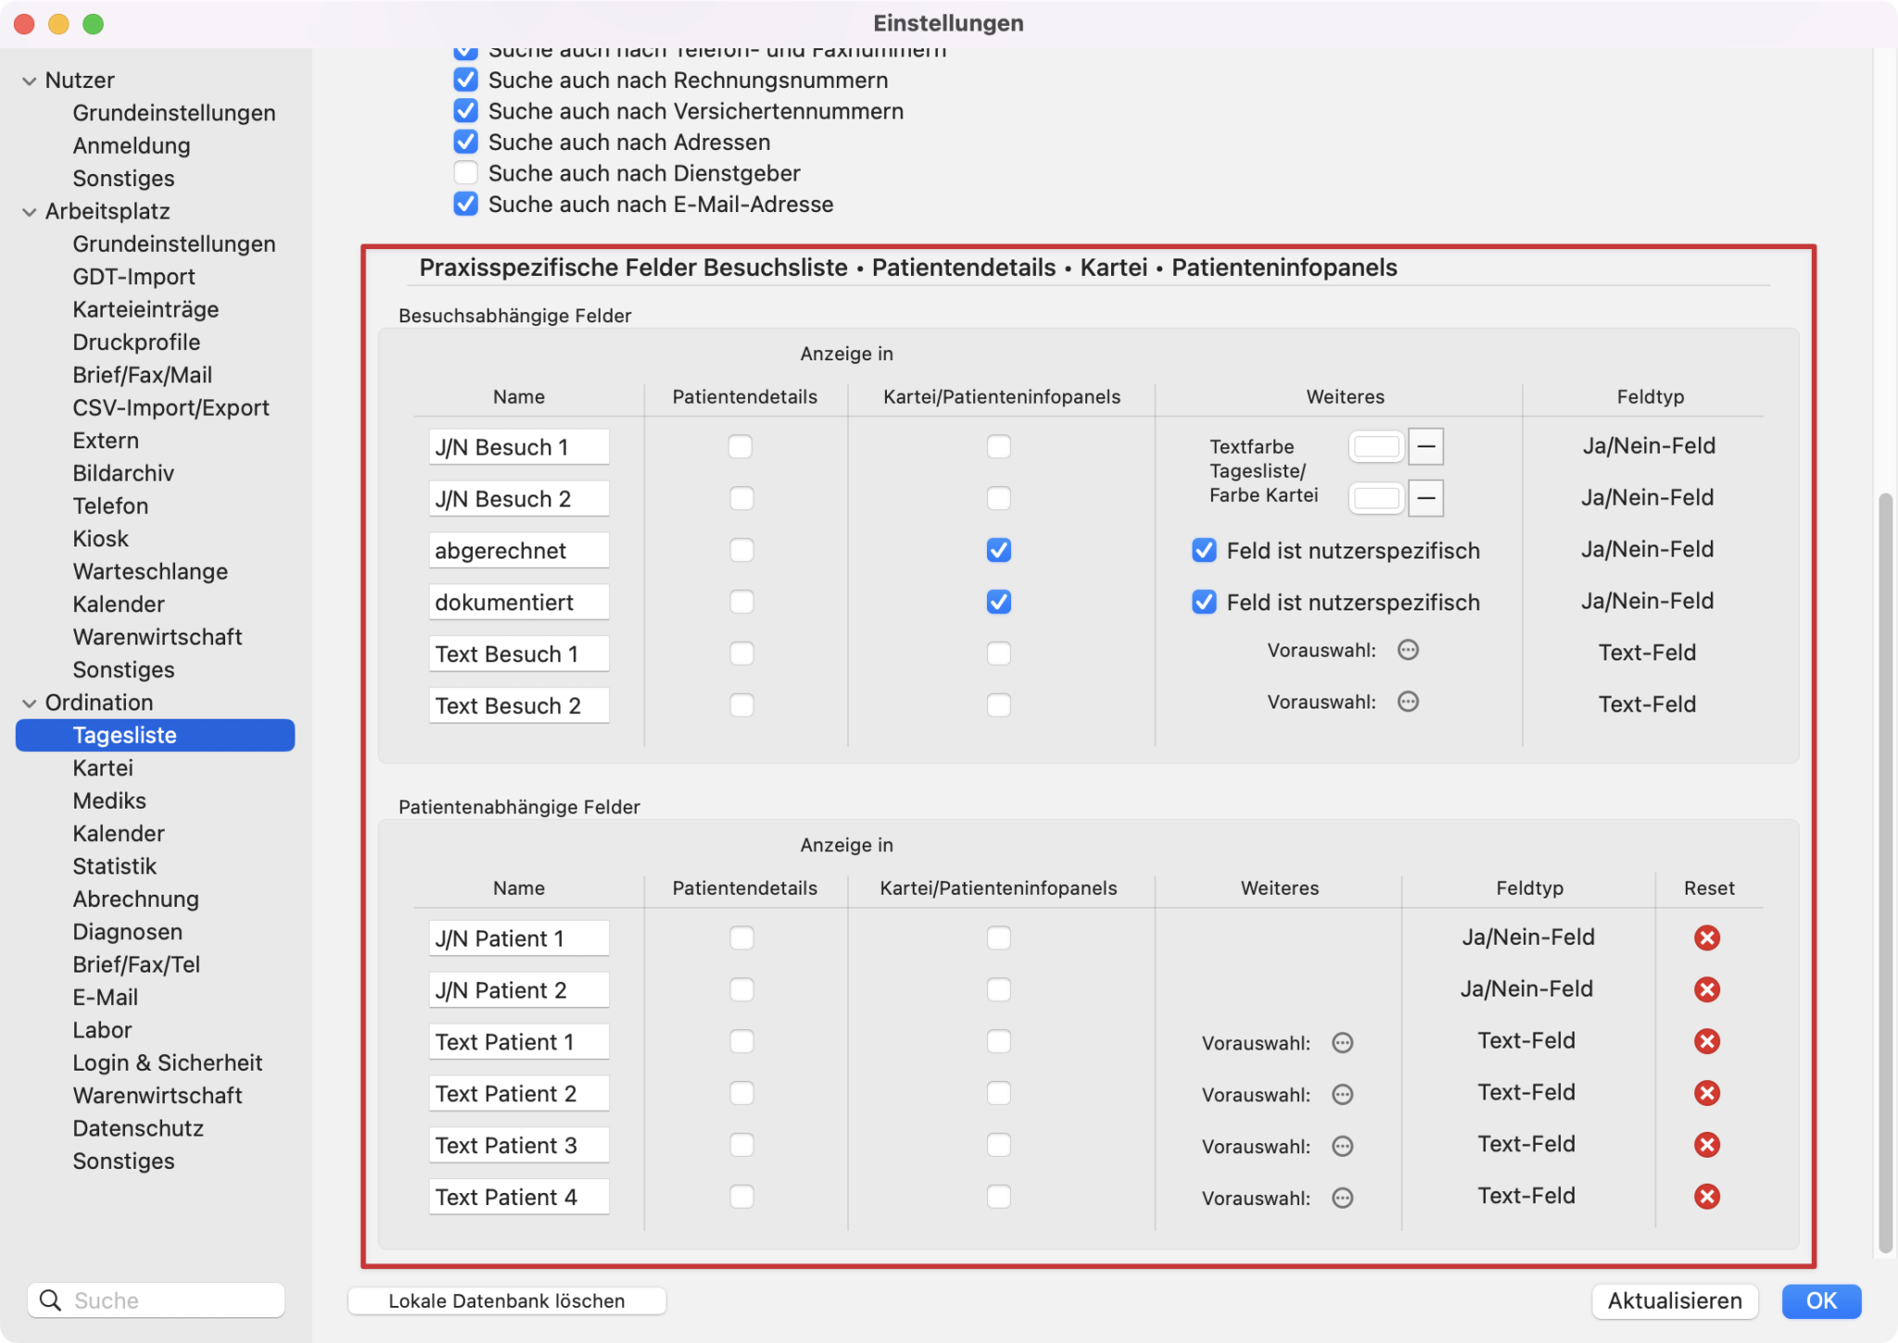This screenshot has width=1898, height=1343.
Task: Open Statistik settings
Action: click(x=115, y=866)
